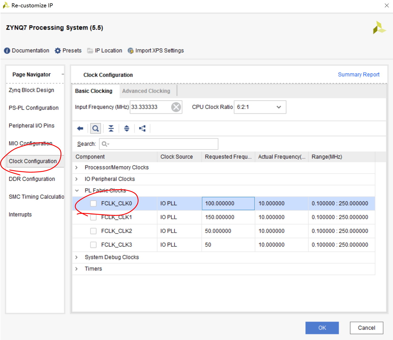Click the IP Location folder icon
The image size is (393, 340).
pos(90,51)
